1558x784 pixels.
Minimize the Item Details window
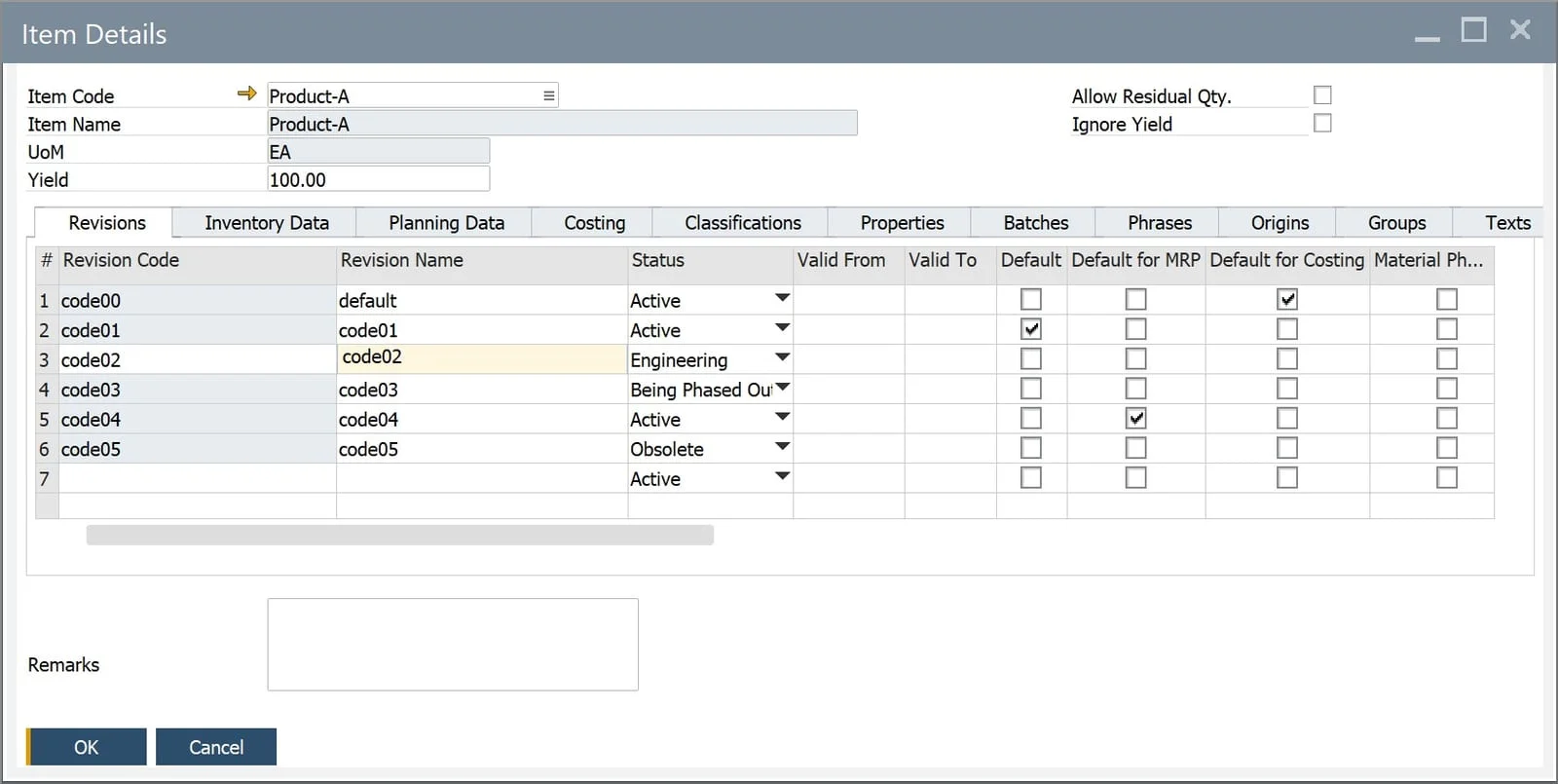coord(1428,37)
